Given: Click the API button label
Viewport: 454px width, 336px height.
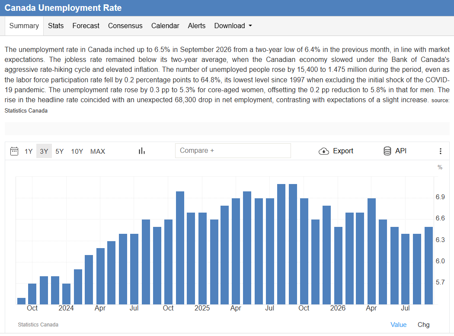Looking at the screenshot, I should click(x=401, y=151).
